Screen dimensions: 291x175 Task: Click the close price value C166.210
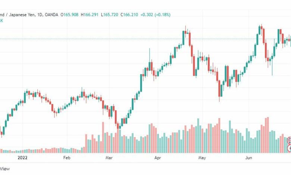pyautogui.click(x=129, y=15)
